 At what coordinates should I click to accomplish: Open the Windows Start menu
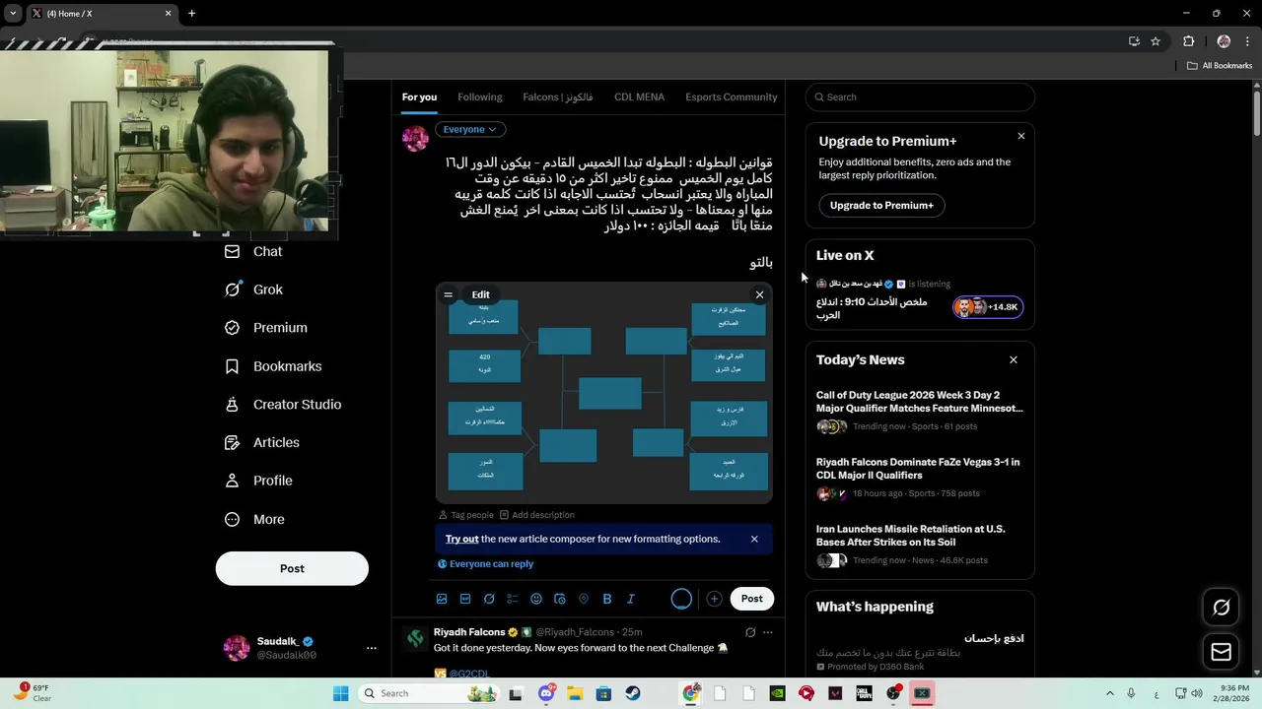340,693
